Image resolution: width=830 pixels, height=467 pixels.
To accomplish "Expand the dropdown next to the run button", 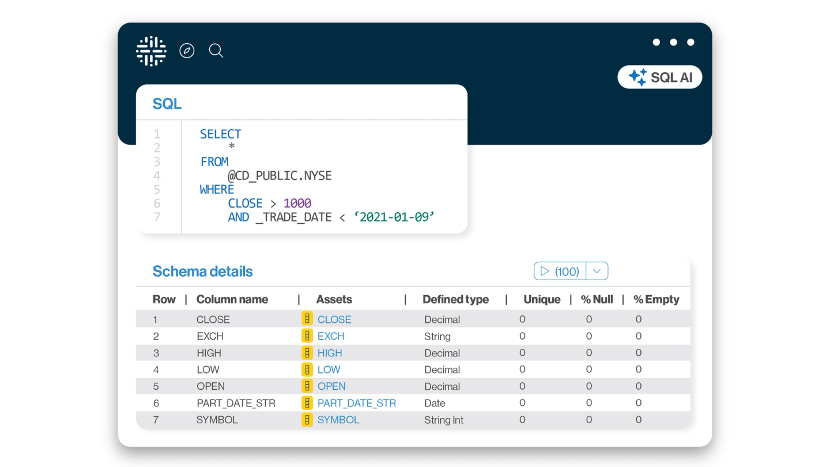I will pyautogui.click(x=598, y=270).
